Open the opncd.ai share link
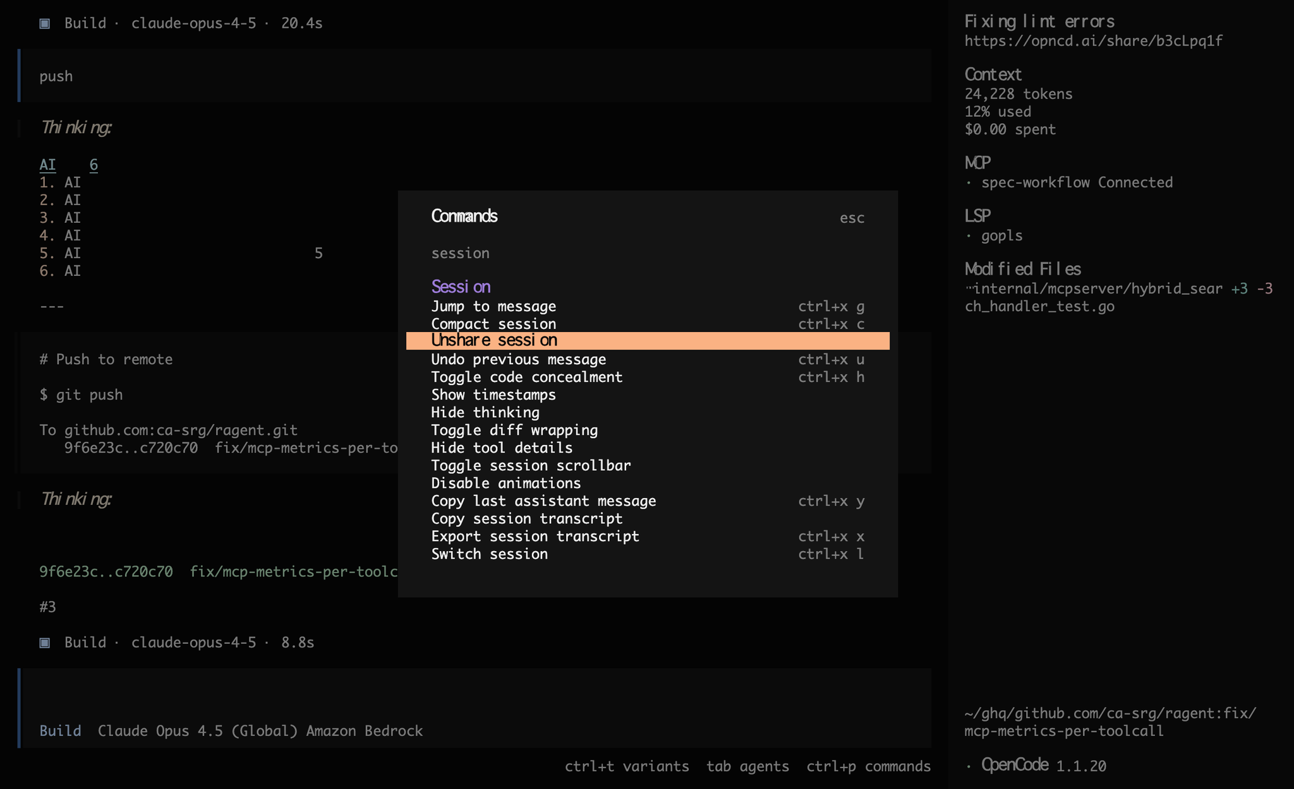Screen dimensions: 1294x789 pos(1093,42)
